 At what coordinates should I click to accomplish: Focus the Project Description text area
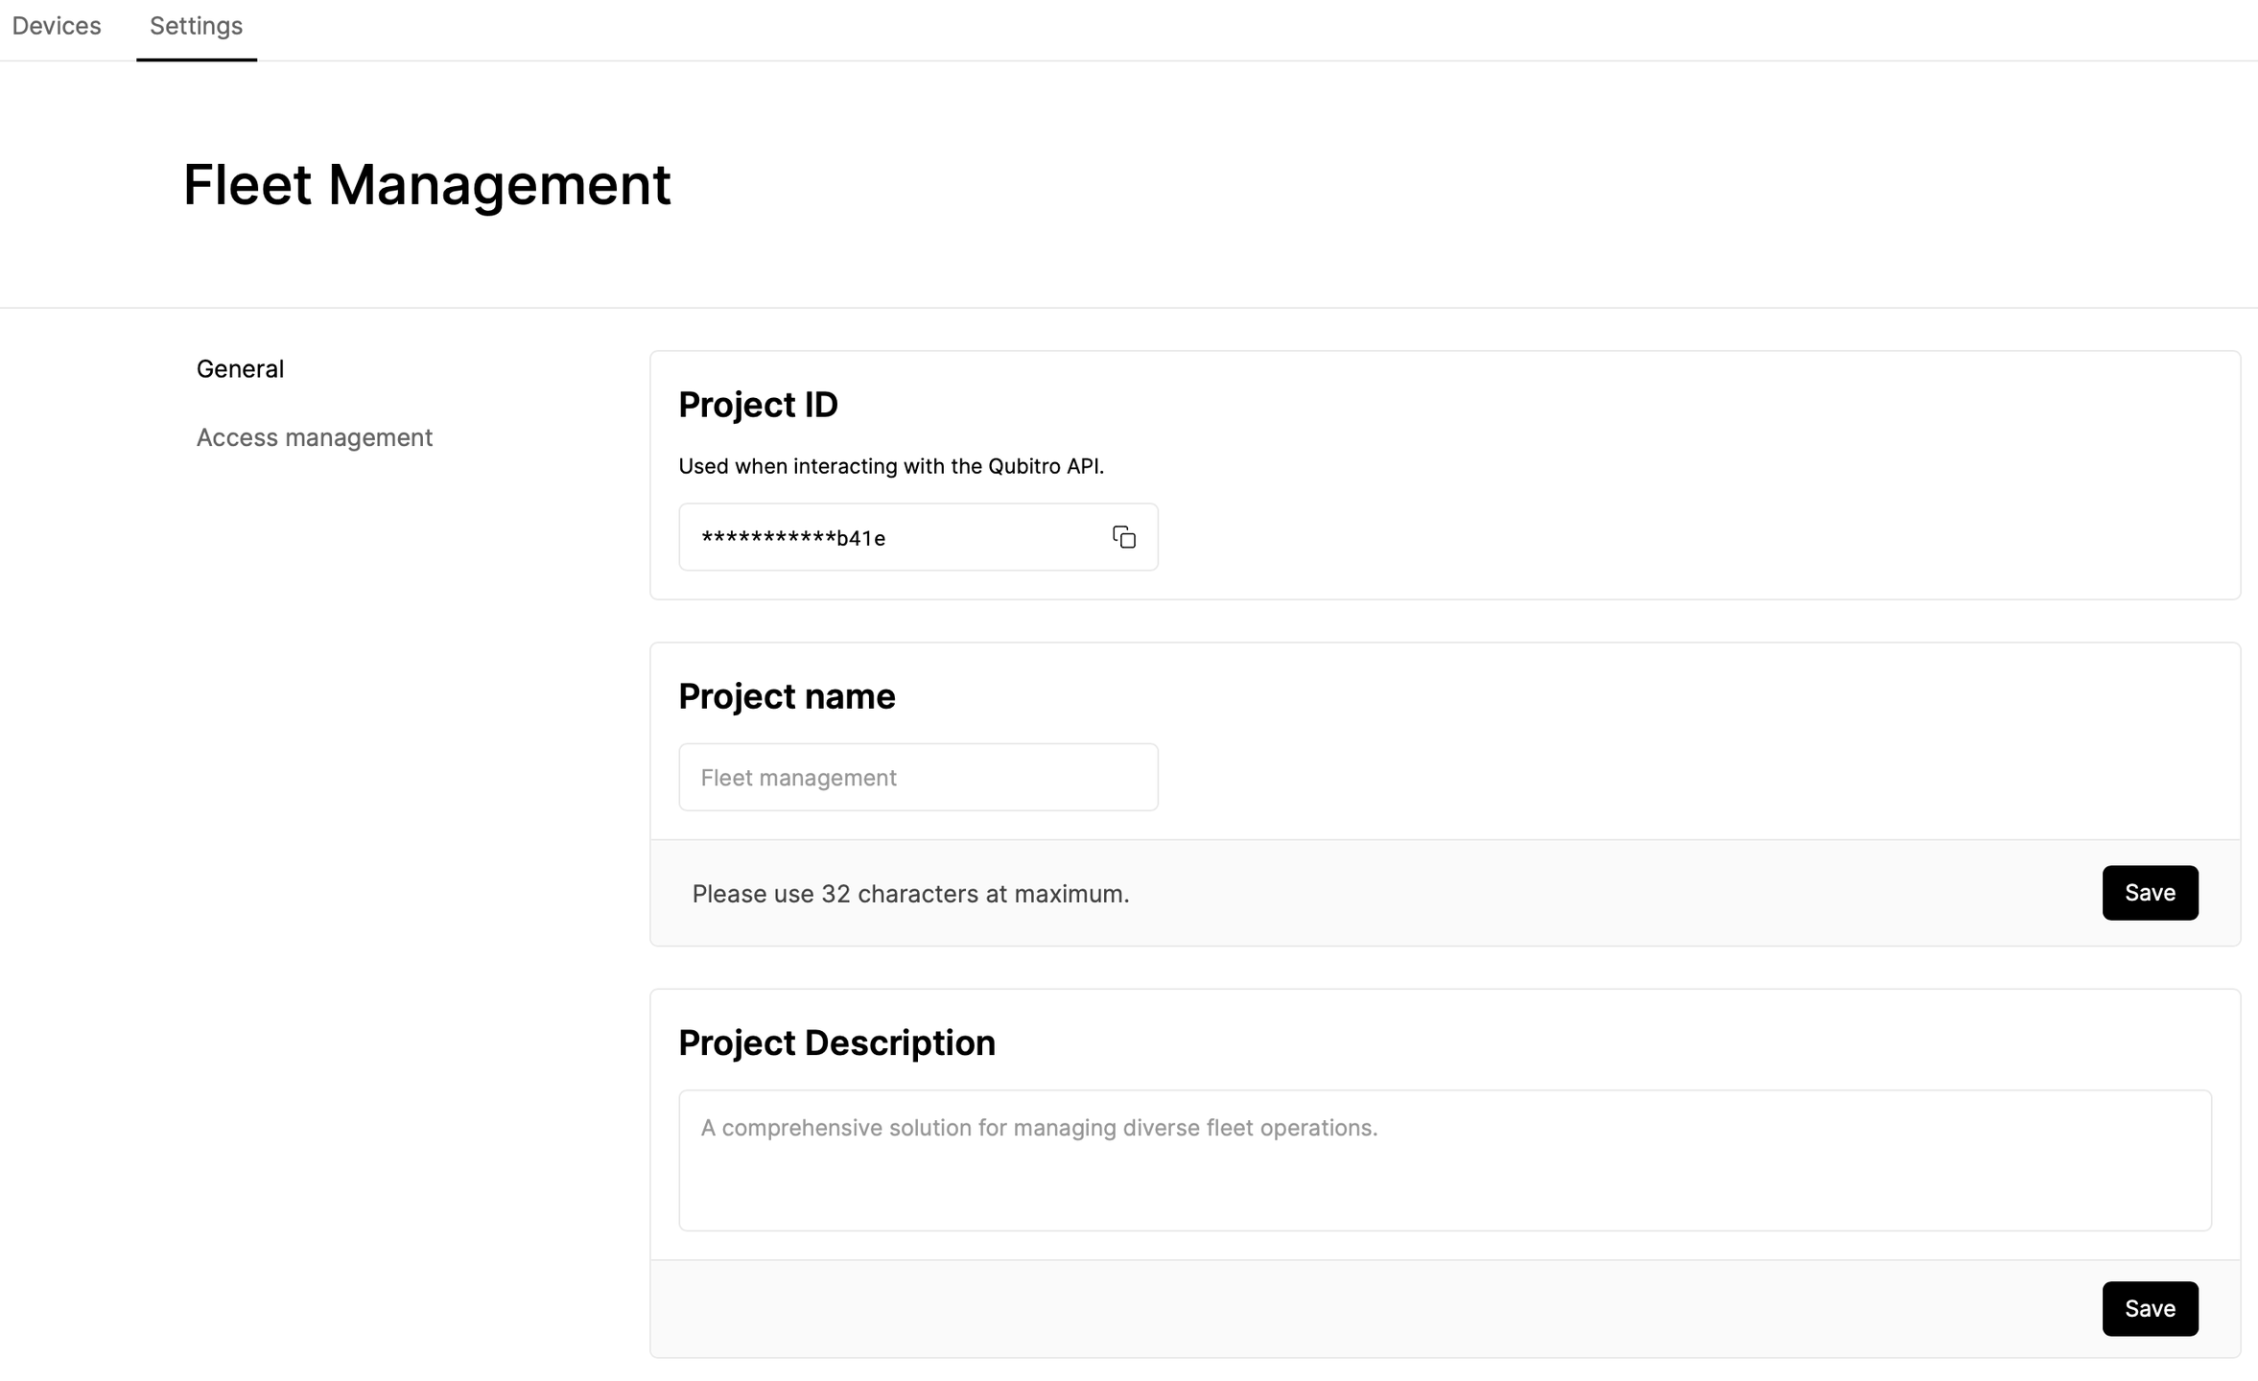point(1444,1160)
